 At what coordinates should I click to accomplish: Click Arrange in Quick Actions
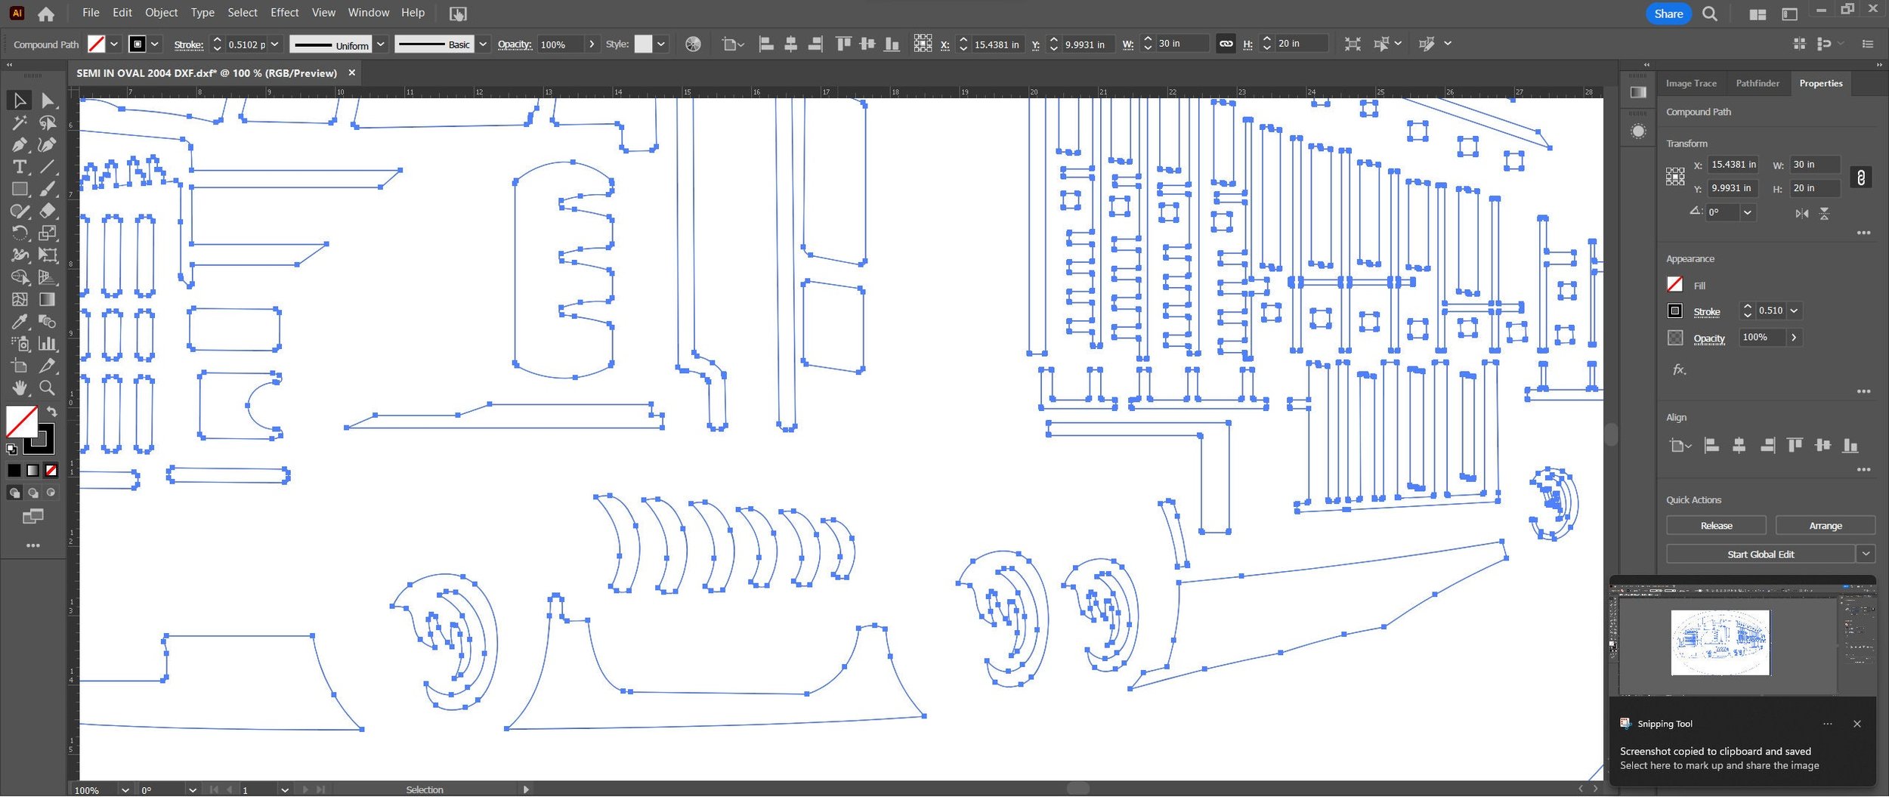[1826, 526]
